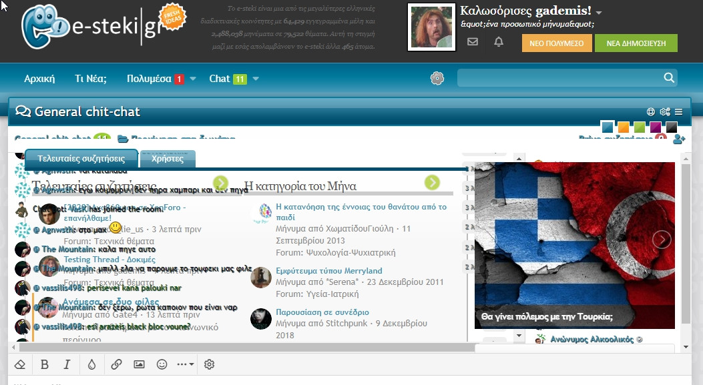Open the notifications bell icon
Image resolution: width=703 pixels, height=385 pixels.
click(x=499, y=41)
